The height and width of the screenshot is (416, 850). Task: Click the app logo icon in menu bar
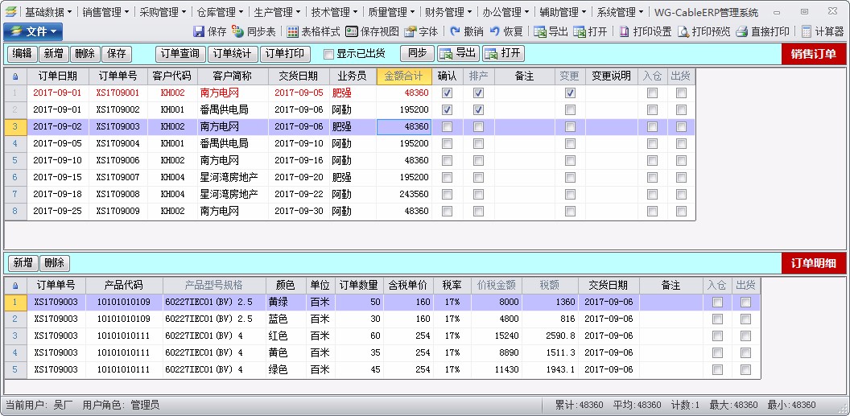10,12
